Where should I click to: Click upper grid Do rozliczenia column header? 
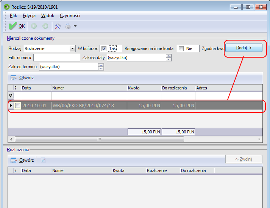[x=178, y=88]
